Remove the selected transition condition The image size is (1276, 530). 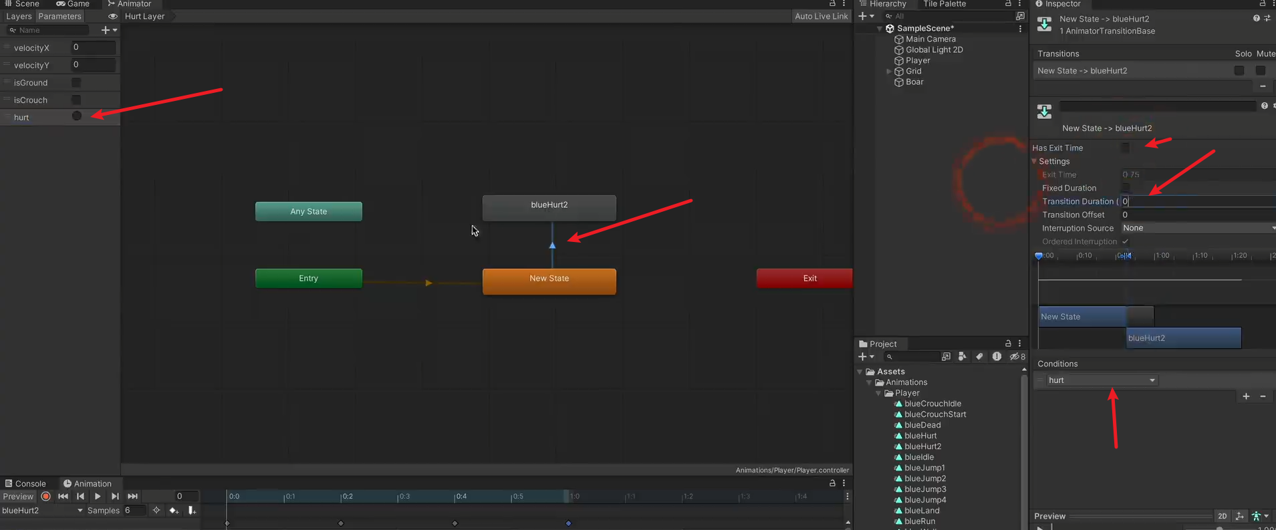1263,396
